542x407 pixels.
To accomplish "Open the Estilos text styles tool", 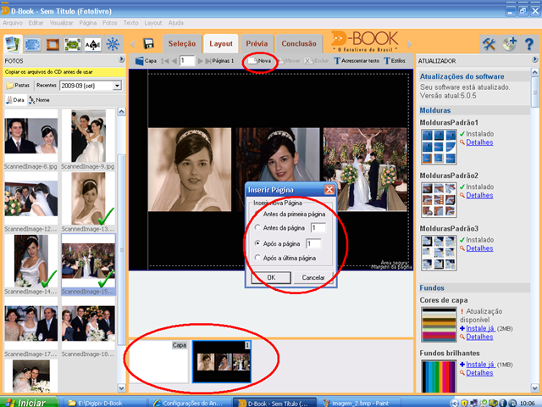I will [x=395, y=61].
